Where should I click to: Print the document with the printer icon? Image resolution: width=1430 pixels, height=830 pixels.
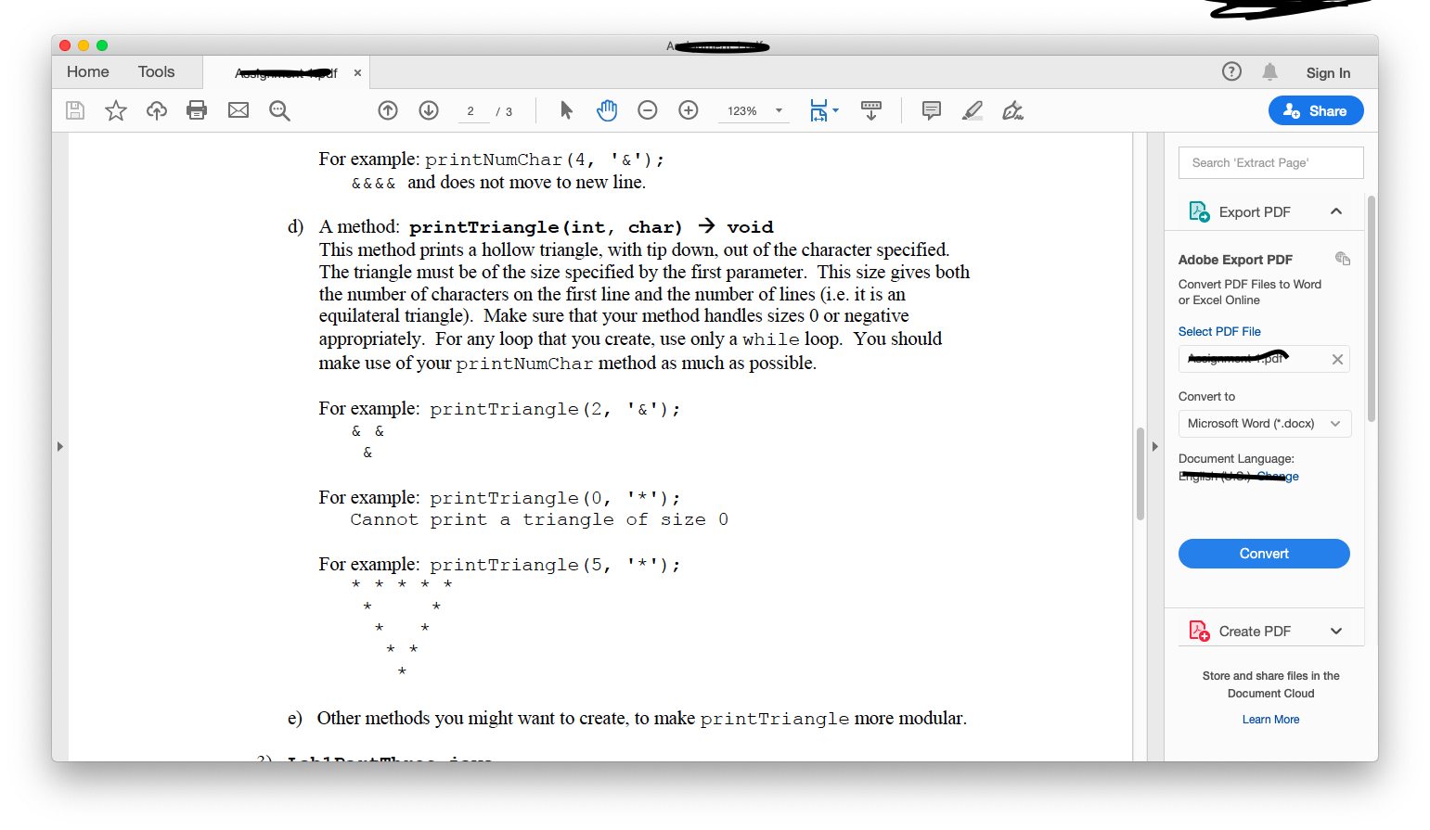coord(197,110)
